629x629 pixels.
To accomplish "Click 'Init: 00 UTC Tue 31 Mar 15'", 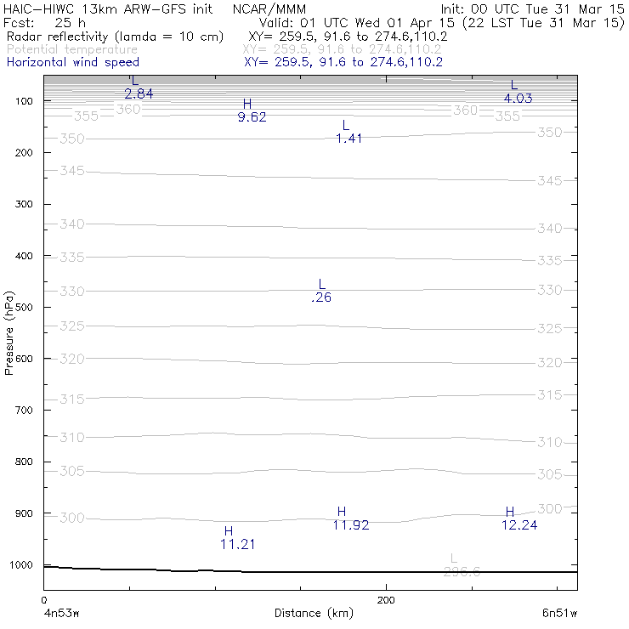I will 533,9.
